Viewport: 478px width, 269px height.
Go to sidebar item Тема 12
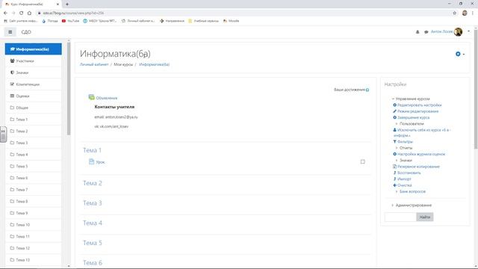pos(33,248)
